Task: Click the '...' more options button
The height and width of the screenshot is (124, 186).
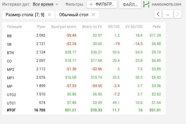Action: pos(168,14)
